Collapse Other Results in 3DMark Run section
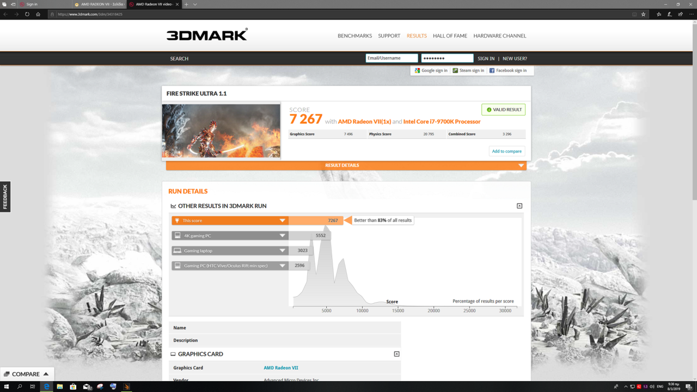Image resolution: width=697 pixels, height=392 pixels. tap(519, 206)
